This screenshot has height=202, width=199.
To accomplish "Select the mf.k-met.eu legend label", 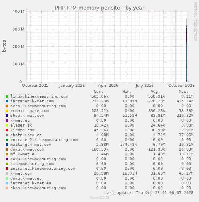I will (24, 154).
